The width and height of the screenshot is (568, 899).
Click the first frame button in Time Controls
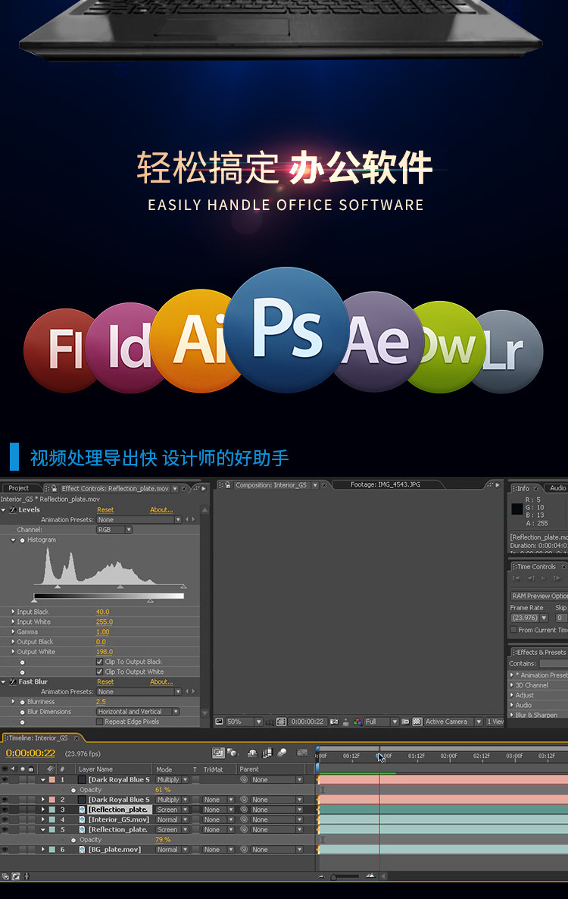[516, 578]
